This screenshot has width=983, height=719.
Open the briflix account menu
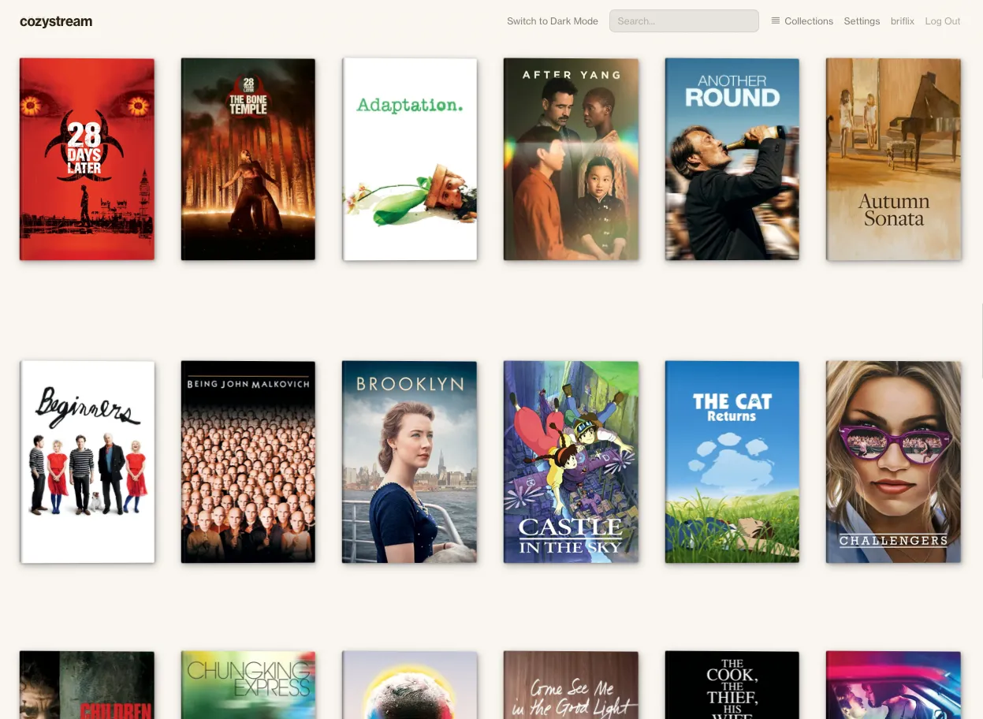[902, 20]
